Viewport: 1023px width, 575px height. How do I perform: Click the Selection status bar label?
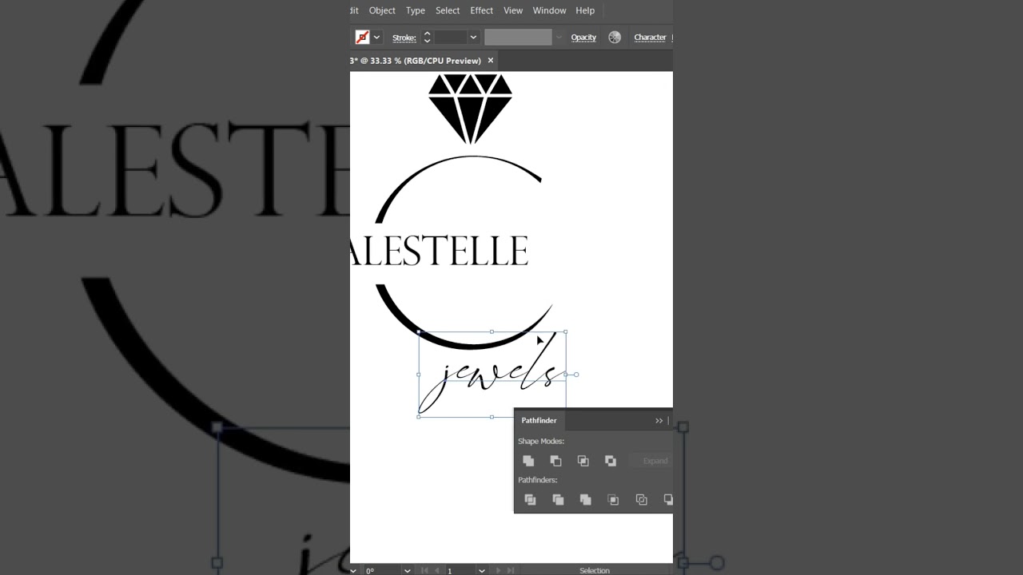tap(594, 570)
